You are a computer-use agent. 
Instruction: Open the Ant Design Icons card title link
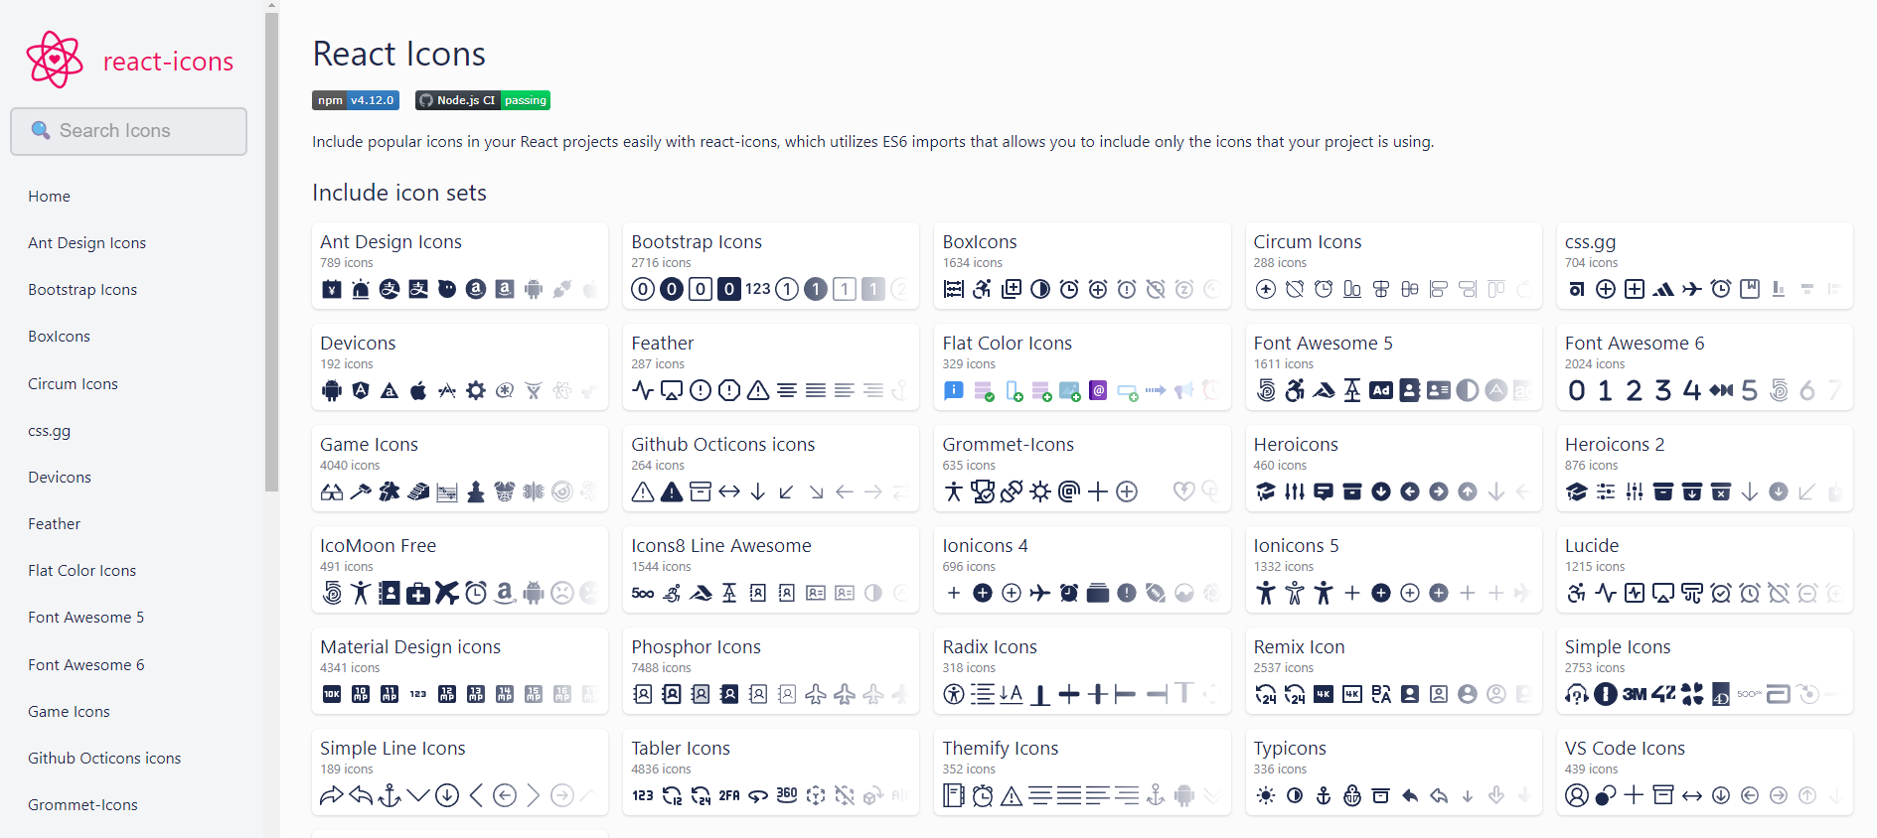pos(391,242)
